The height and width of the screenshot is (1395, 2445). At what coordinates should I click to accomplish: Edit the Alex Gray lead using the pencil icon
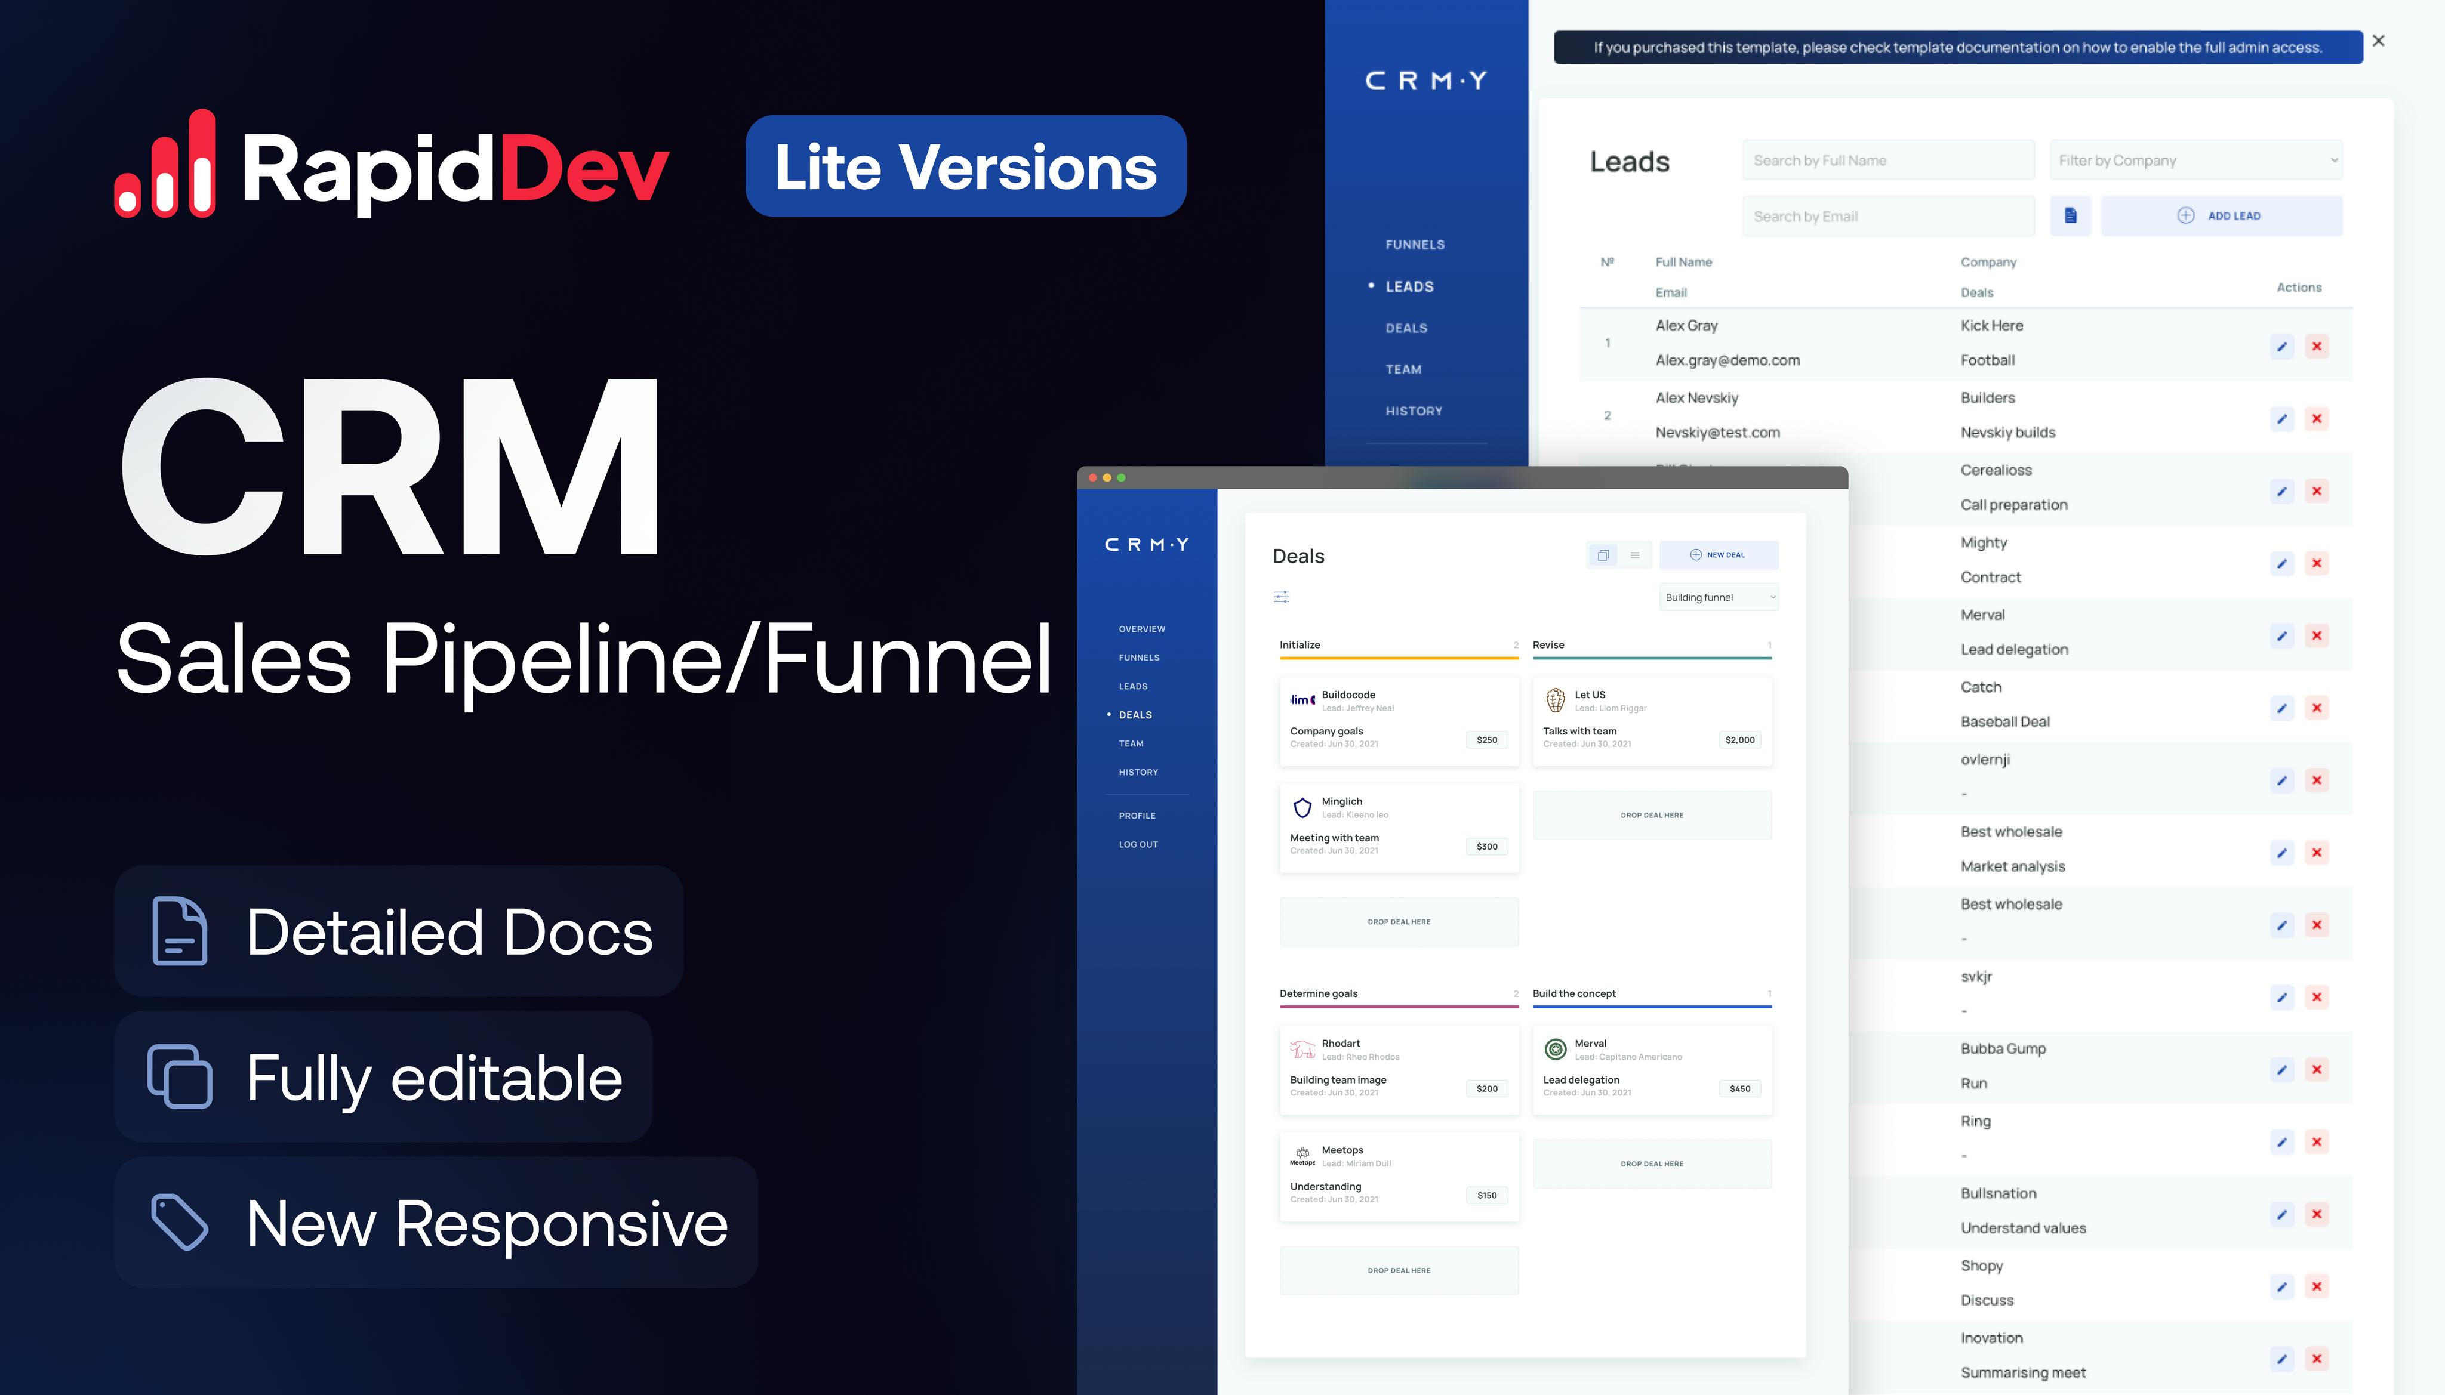coord(2282,347)
